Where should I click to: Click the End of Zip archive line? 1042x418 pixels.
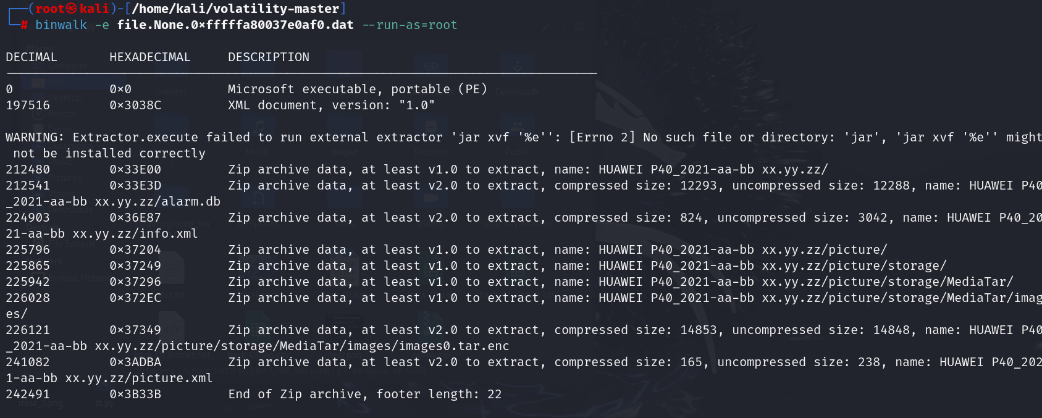364,394
